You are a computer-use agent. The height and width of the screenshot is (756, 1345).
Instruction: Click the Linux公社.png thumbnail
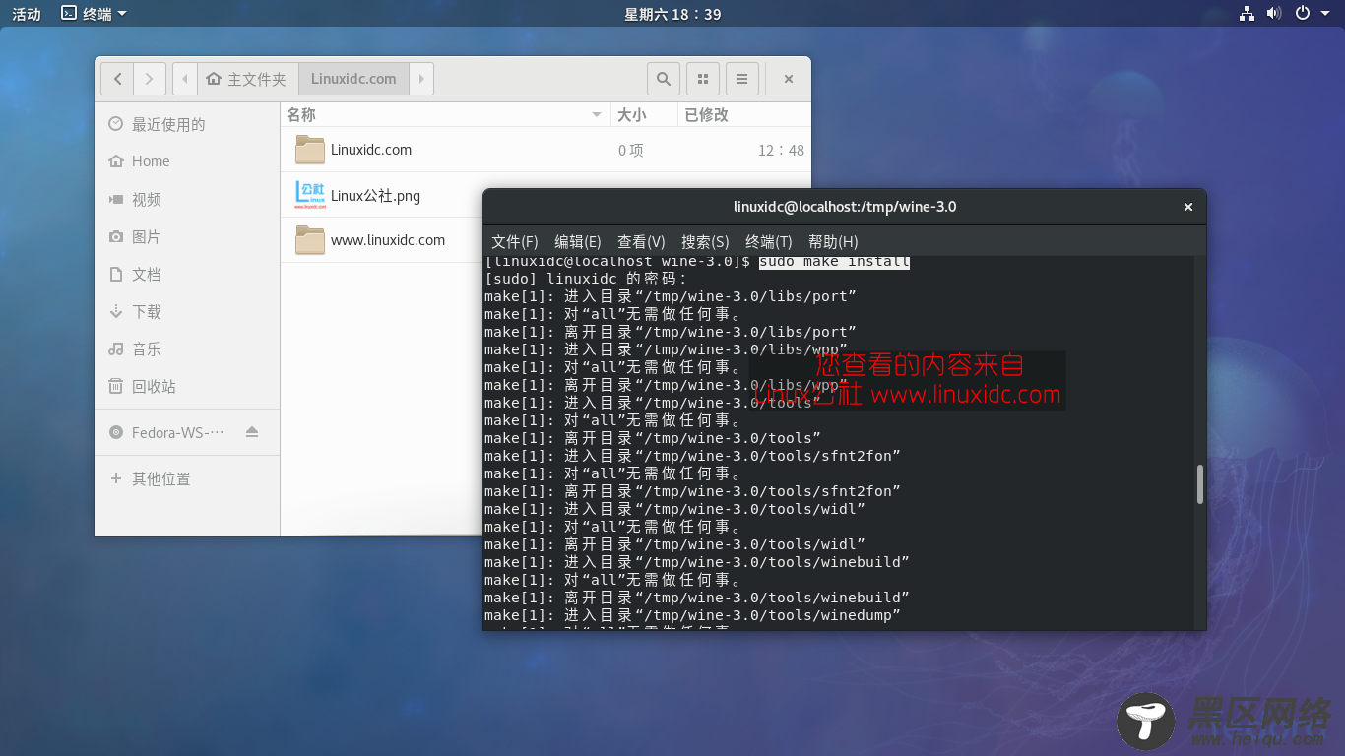coord(310,195)
